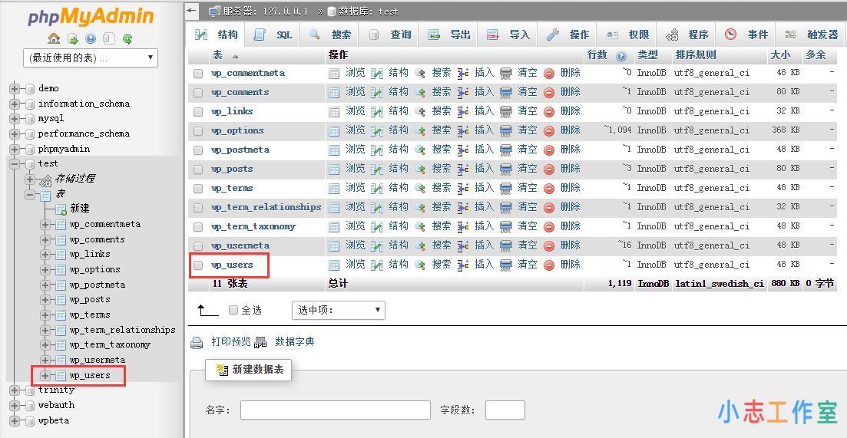Viewport: 847px width, 438px height.
Task: Open the 触发器 triggers tab
Action: 812,35
